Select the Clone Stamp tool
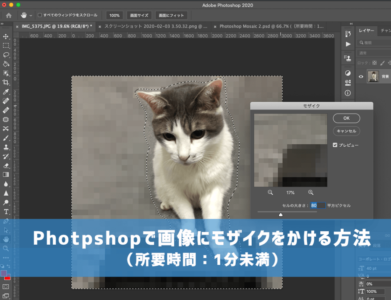 click(6, 147)
